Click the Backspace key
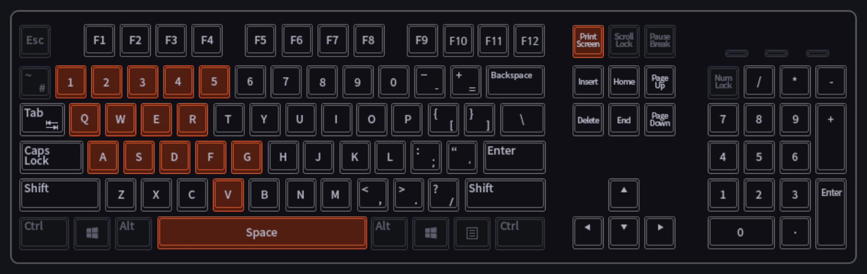Image resolution: width=867 pixels, height=274 pixels. coord(515,82)
